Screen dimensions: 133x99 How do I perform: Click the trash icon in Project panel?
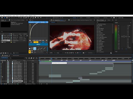click(x=14, y=53)
